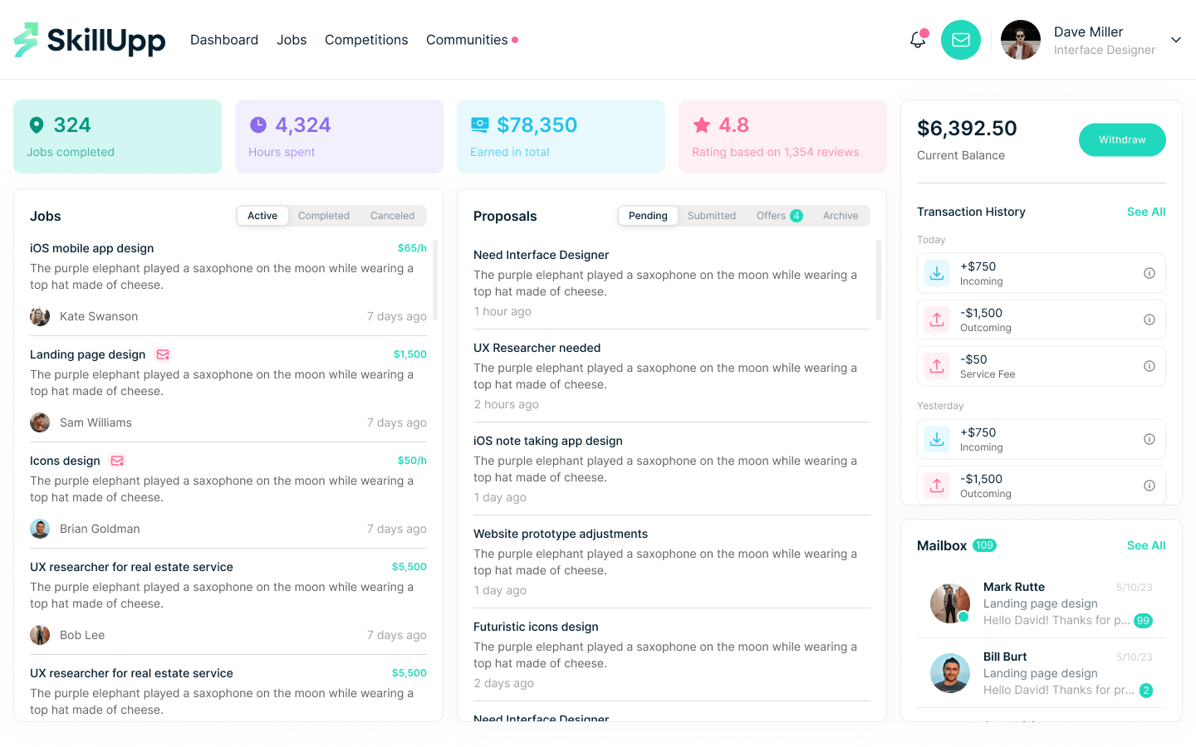Open the Archive proposals tab
The image size is (1196, 747).
[841, 216]
